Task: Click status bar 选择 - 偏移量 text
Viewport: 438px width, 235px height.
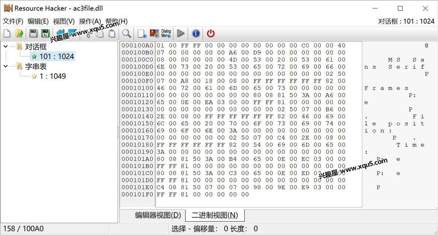Action: click(x=195, y=228)
